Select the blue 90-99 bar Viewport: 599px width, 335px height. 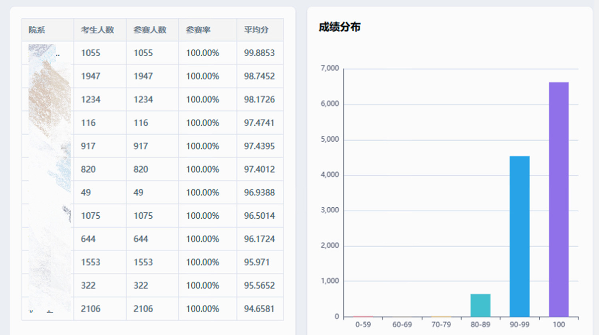tap(520, 236)
